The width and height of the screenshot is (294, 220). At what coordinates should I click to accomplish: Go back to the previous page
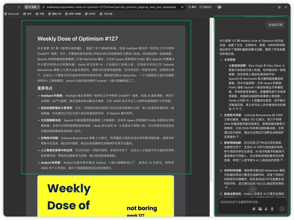7,7
